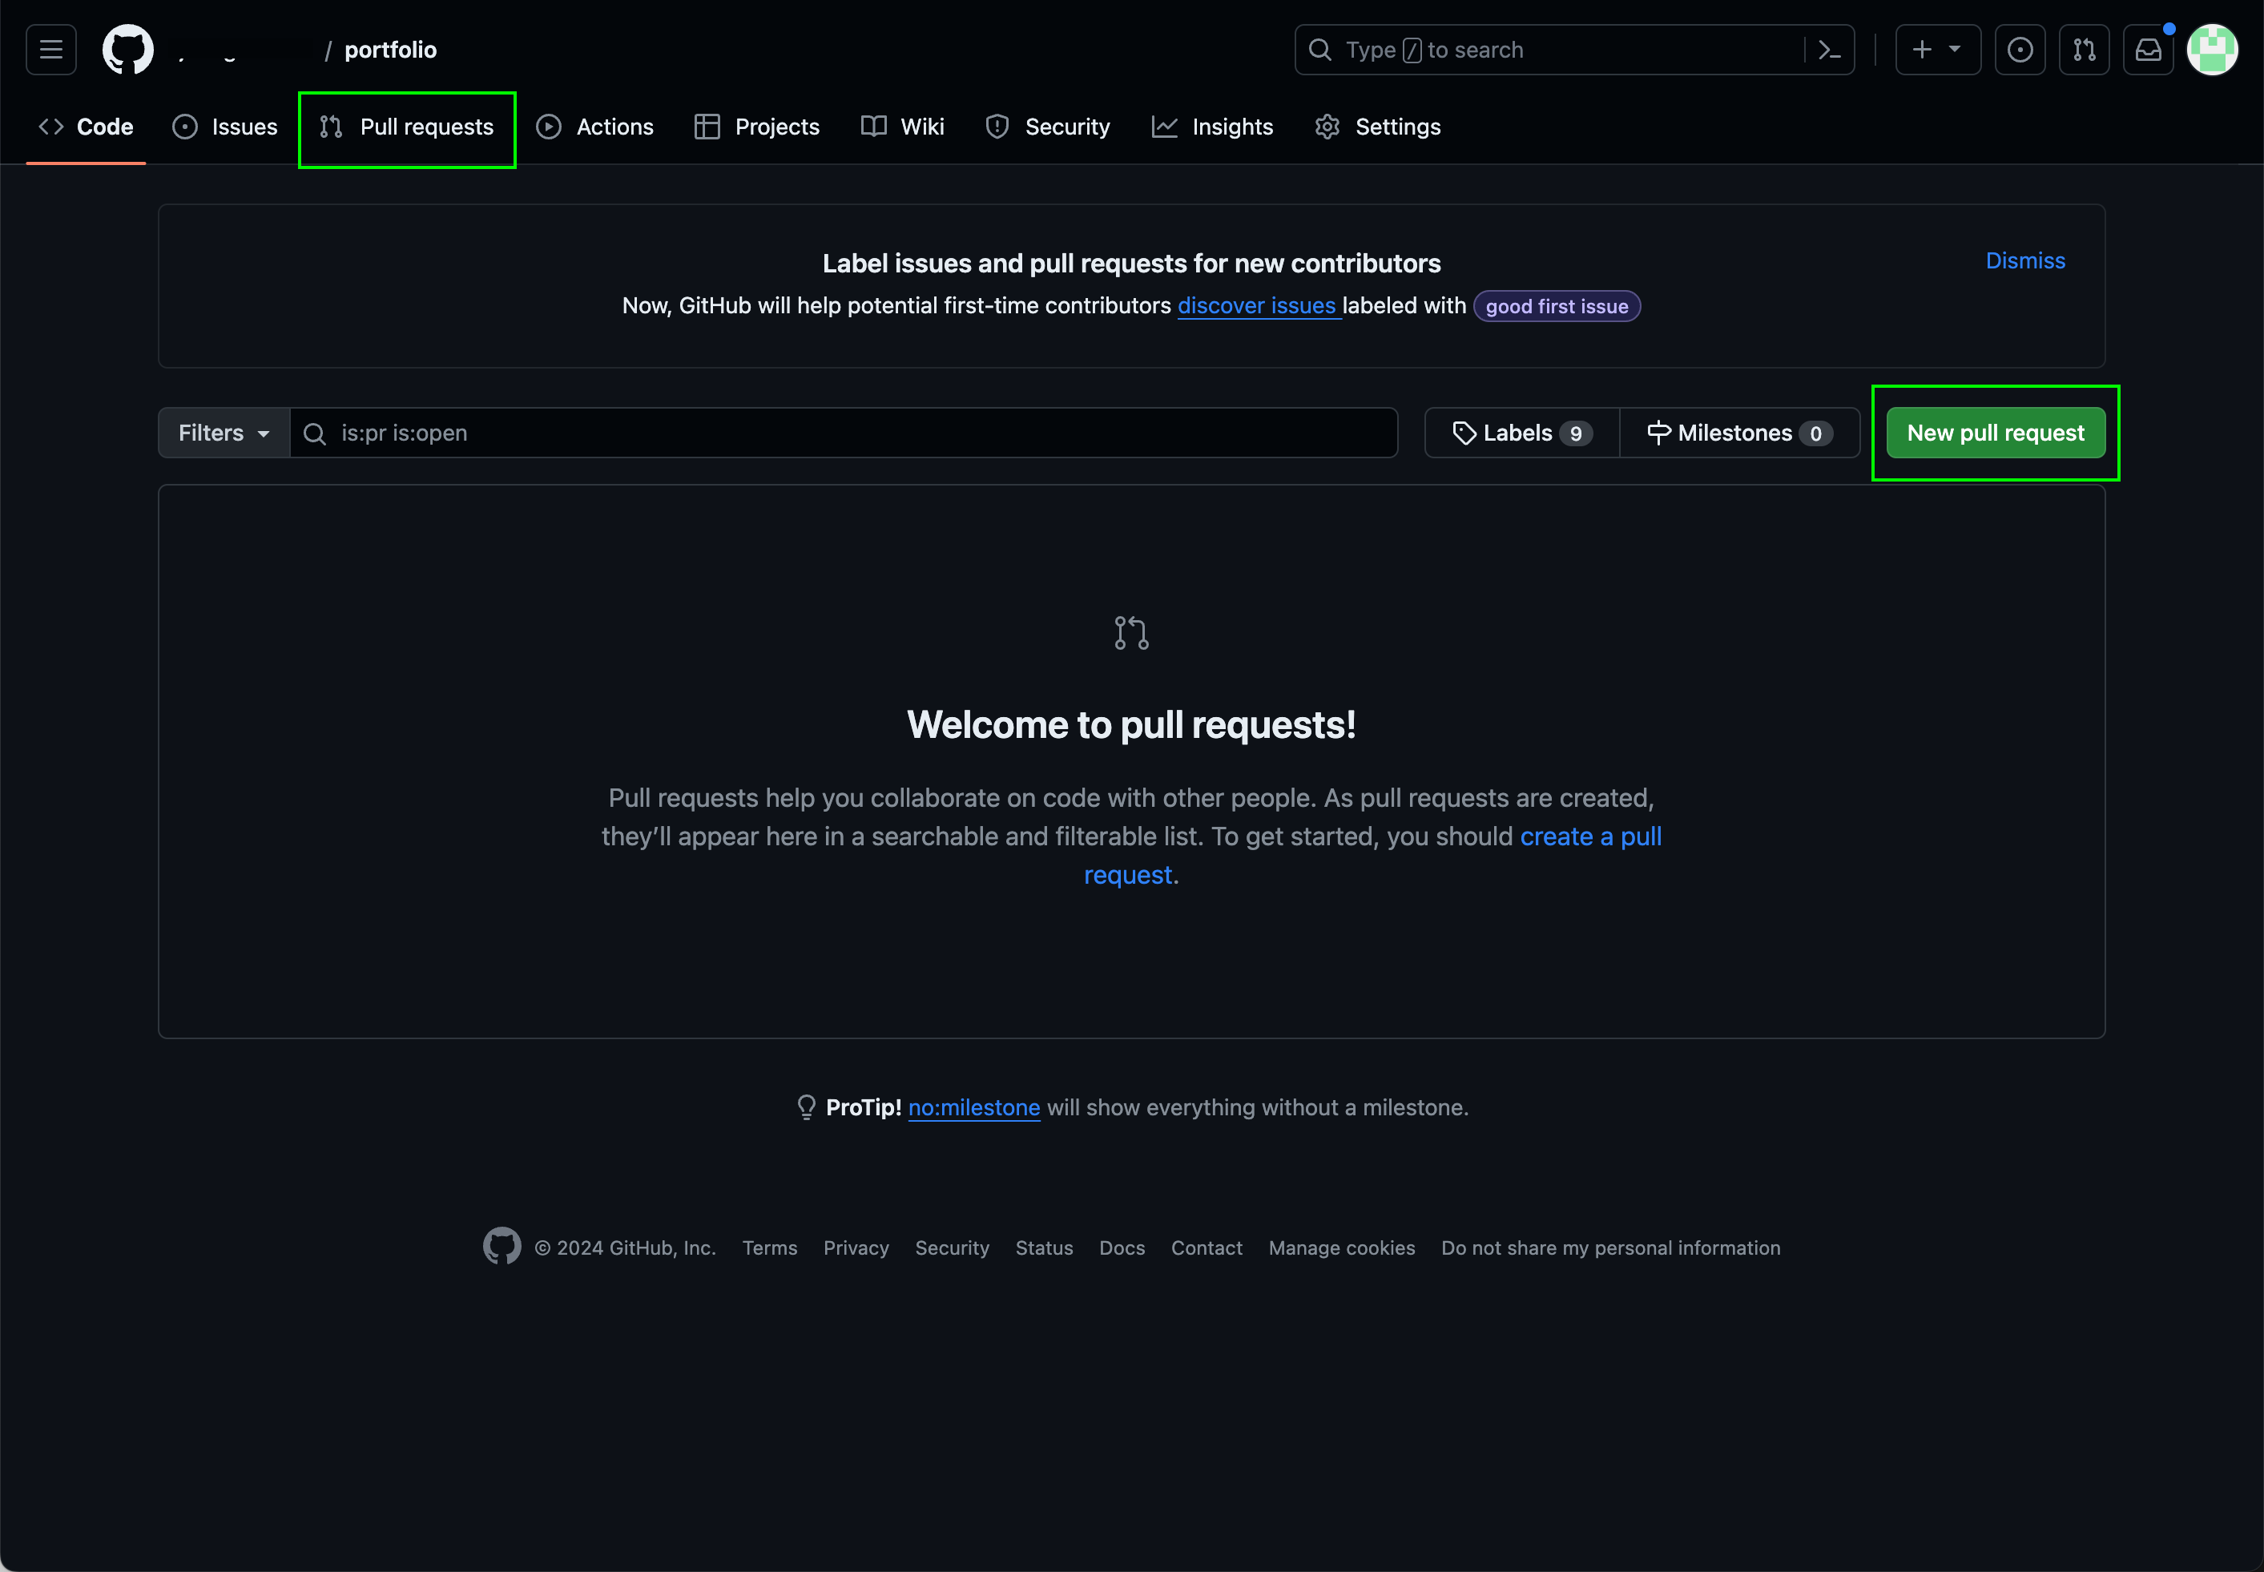
Task: Open the Wiki tab
Action: pos(902,127)
